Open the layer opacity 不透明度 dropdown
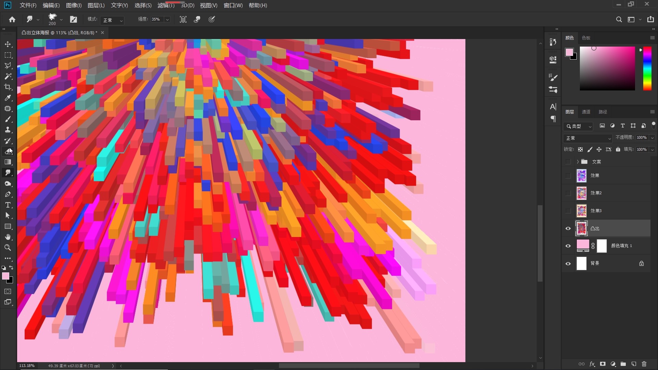The image size is (658, 370). [x=652, y=138]
